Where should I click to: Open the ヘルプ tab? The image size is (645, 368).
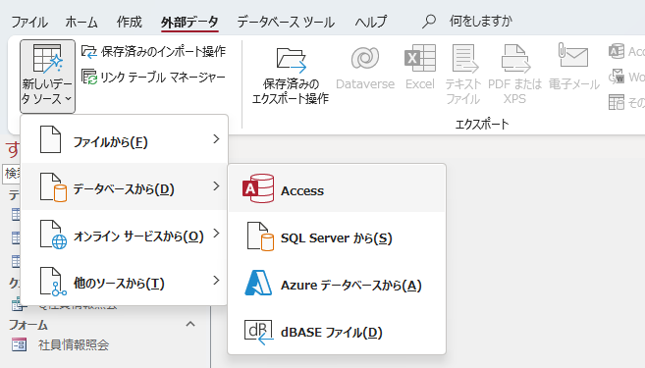(371, 22)
